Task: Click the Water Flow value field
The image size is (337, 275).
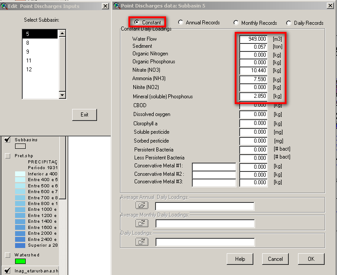Action: pyautogui.click(x=253, y=39)
